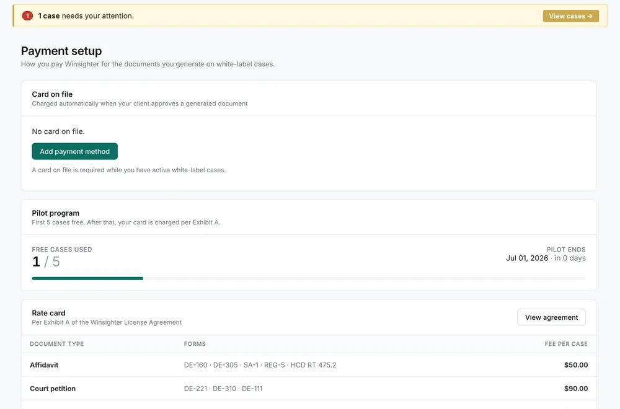Click the View cases button
Image resolution: width=620 pixels, height=409 pixels.
coord(570,16)
